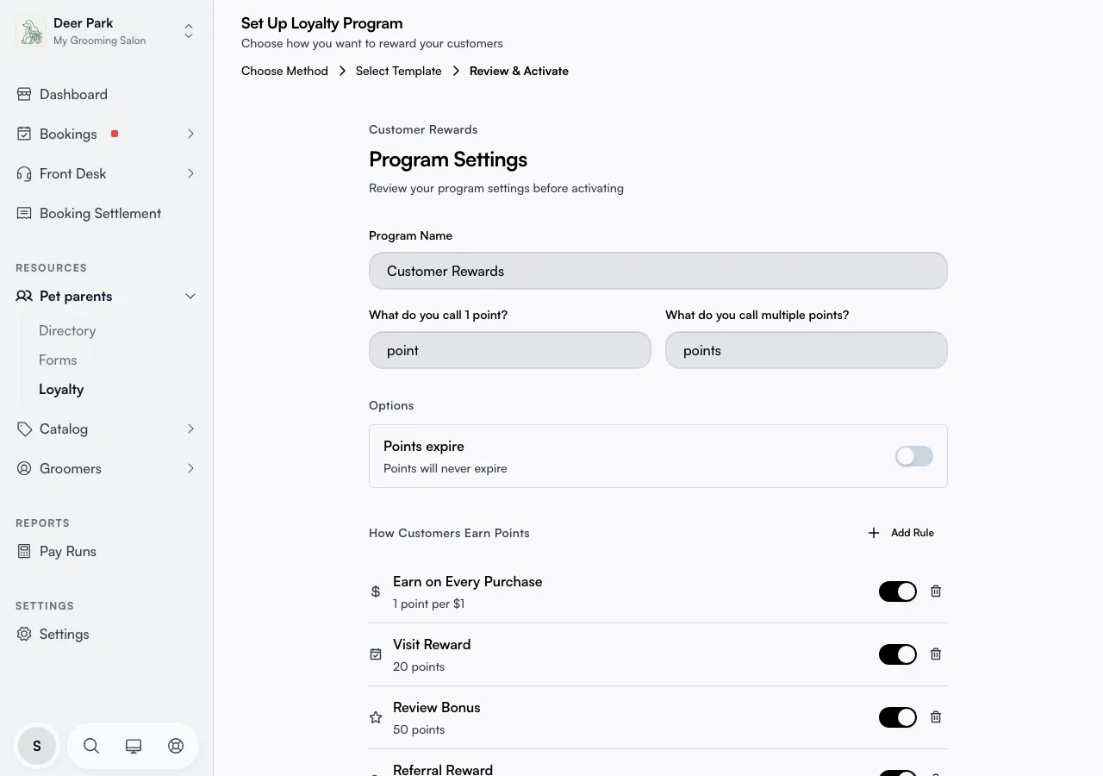Open the help lifebuoy icon
1103x776 pixels.
(176, 746)
